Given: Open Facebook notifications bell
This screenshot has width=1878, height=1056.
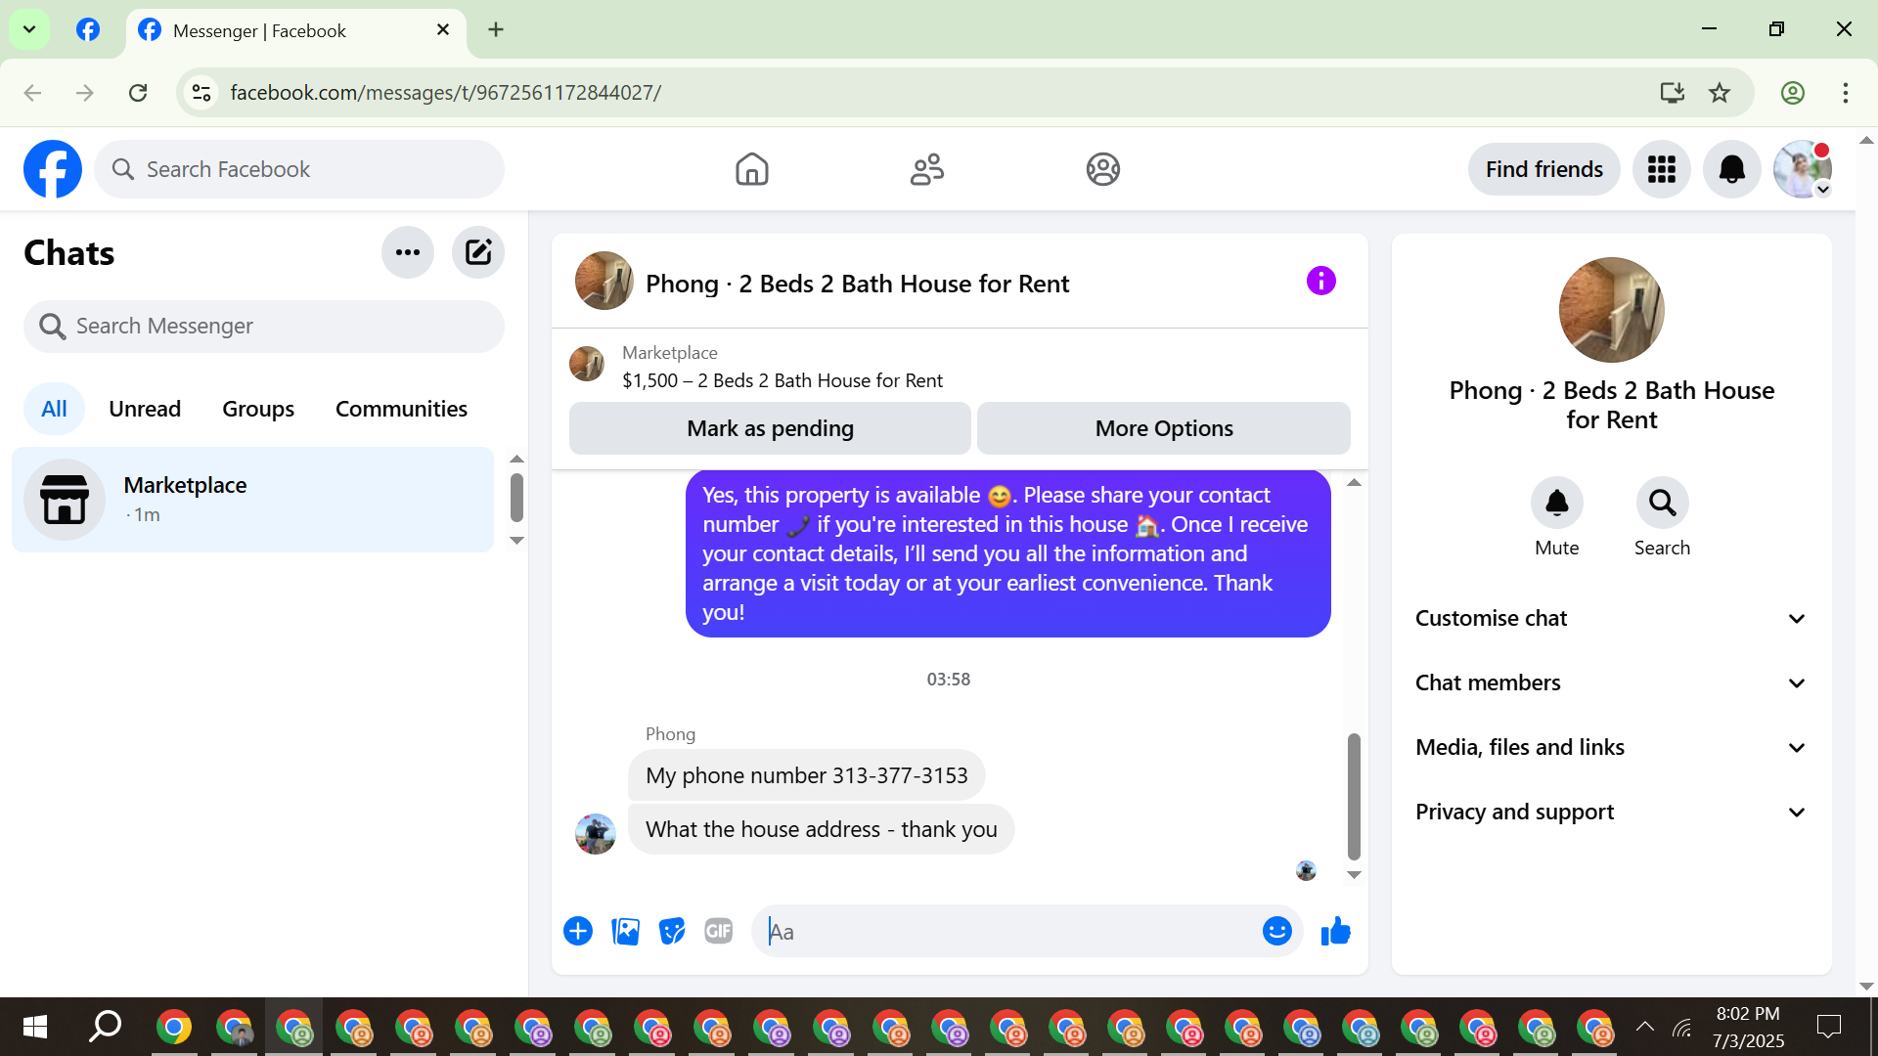Looking at the screenshot, I should [x=1731, y=169].
